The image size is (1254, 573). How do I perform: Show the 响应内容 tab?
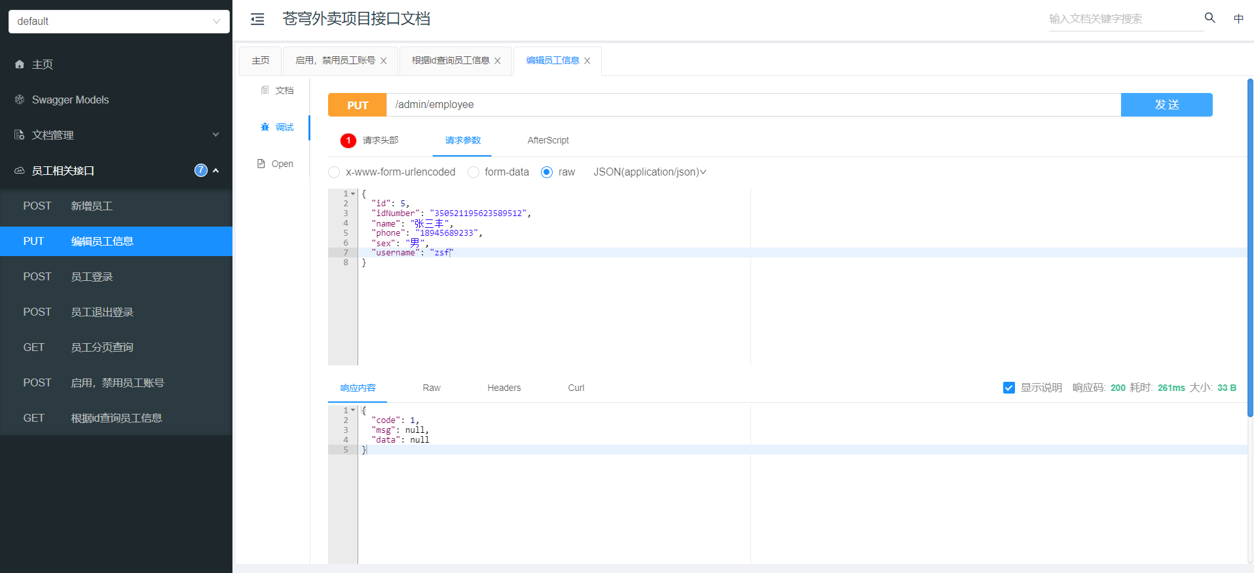tap(358, 388)
